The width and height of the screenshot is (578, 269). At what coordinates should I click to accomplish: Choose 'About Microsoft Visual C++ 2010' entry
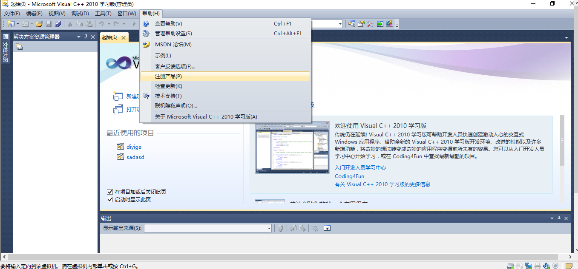pyautogui.click(x=225, y=117)
